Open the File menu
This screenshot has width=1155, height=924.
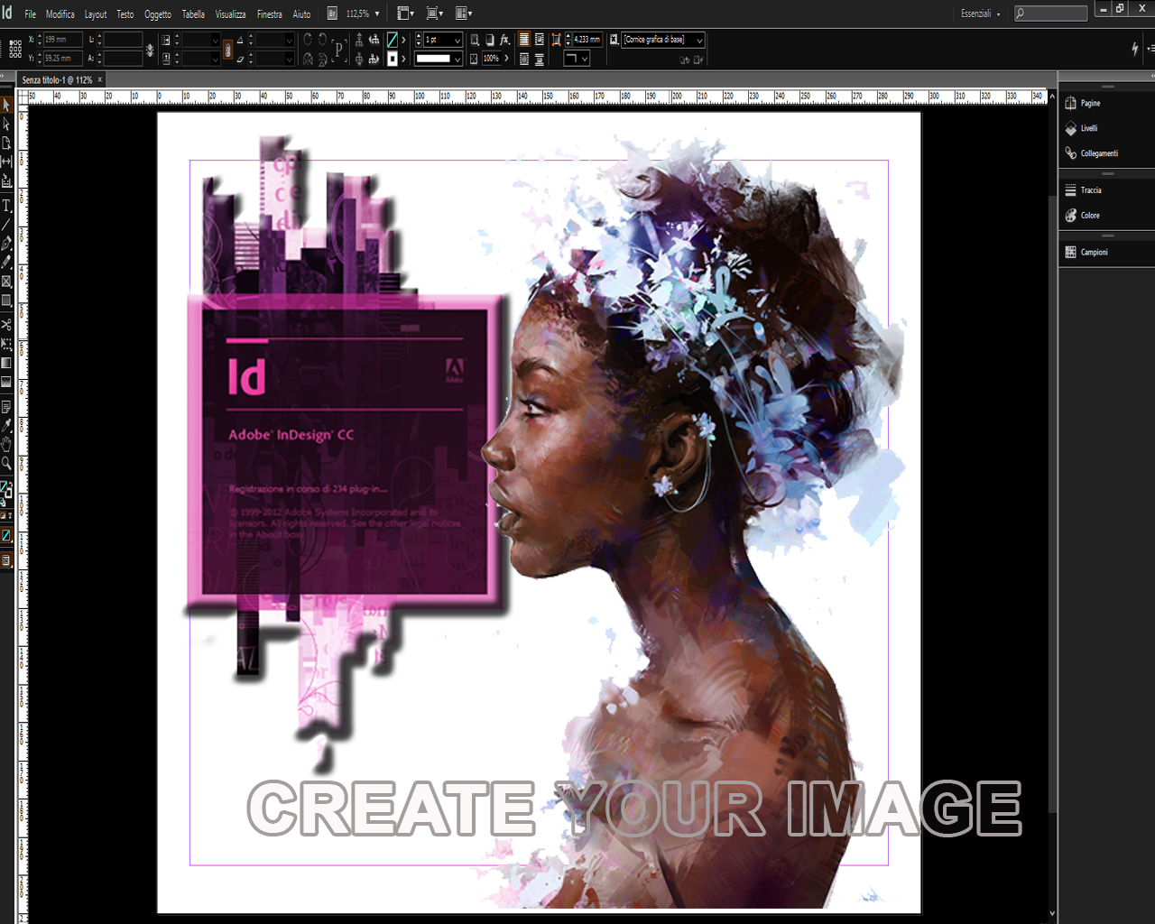click(x=30, y=14)
